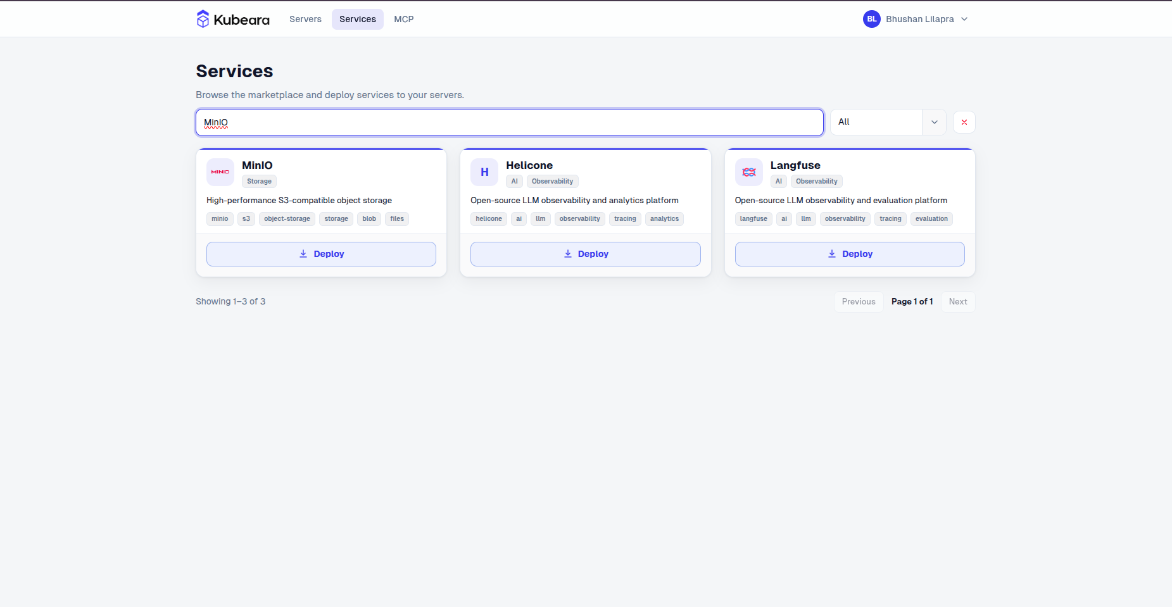Select the Services tab

(358, 19)
